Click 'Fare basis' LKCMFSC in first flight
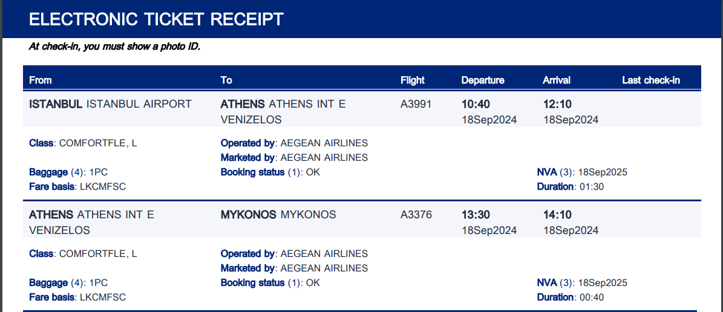This screenshot has width=723, height=312. 77,187
